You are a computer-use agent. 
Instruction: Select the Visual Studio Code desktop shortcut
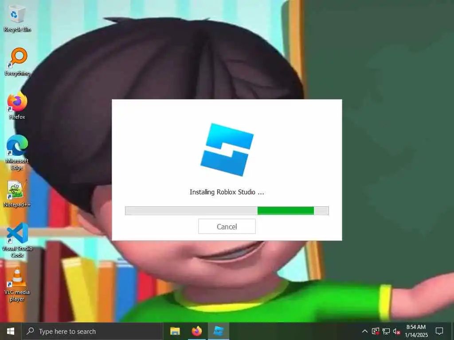click(17, 240)
